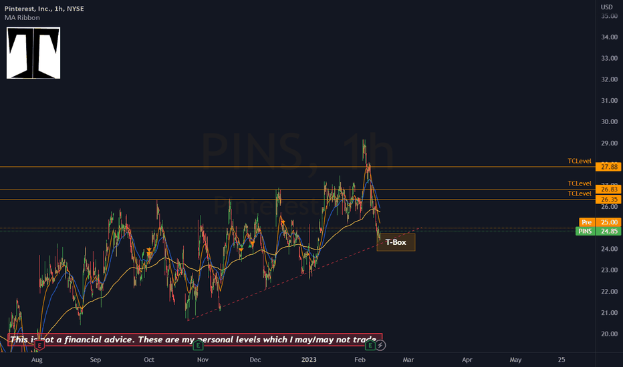Click the red earnings E marker near Aug
The width and height of the screenshot is (623, 367).
pos(39,346)
